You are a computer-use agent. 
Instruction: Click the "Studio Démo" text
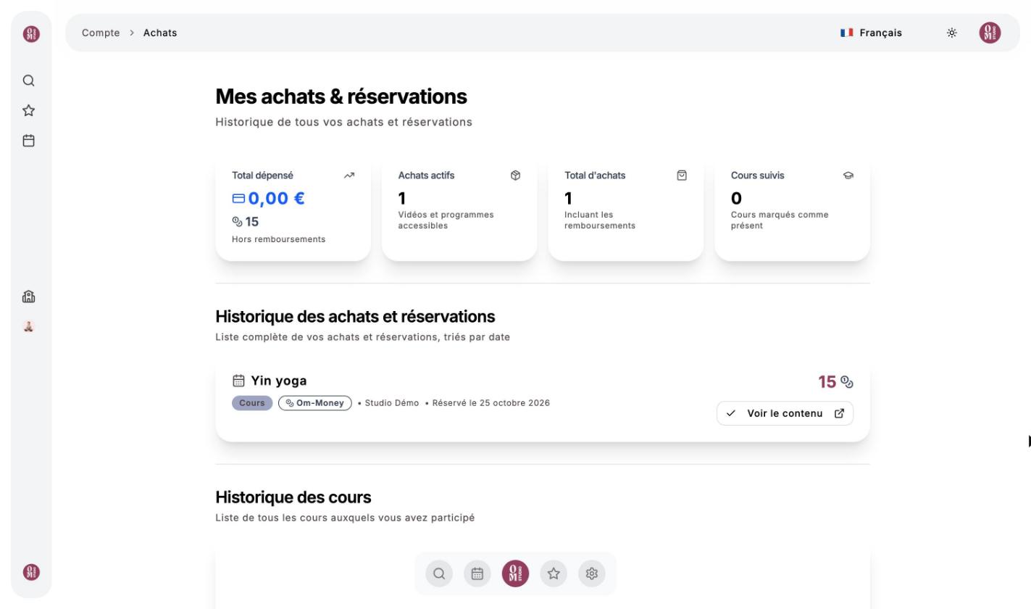392,403
